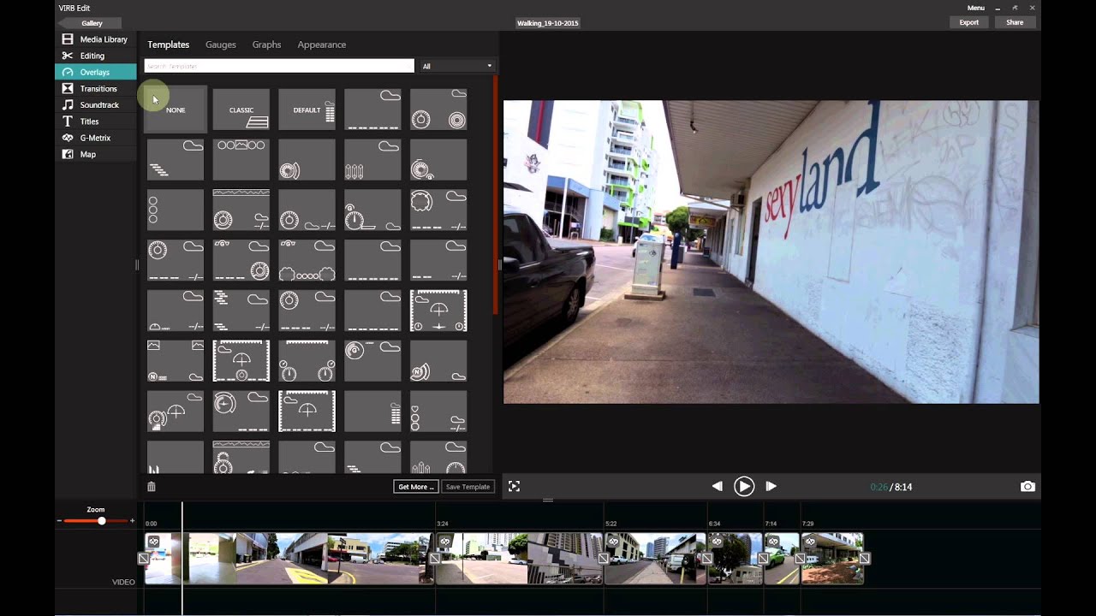This screenshot has width=1096, height=616.
Task: Select the NONE overlay template
Action: [176, 110]
